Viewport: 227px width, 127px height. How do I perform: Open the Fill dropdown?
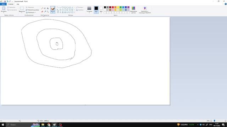80,10
